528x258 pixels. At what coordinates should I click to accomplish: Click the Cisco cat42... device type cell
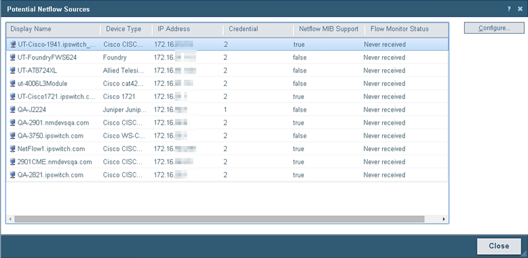tap(123, 84)
